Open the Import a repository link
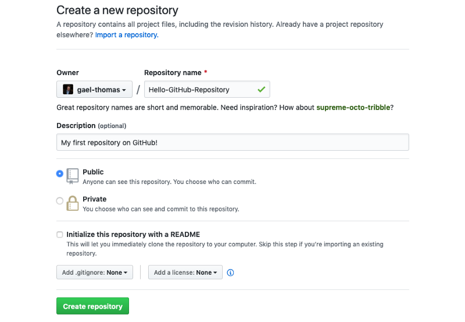Image resolution: width=465 pixels, height=322 pixels. click(x=127, y=35)
